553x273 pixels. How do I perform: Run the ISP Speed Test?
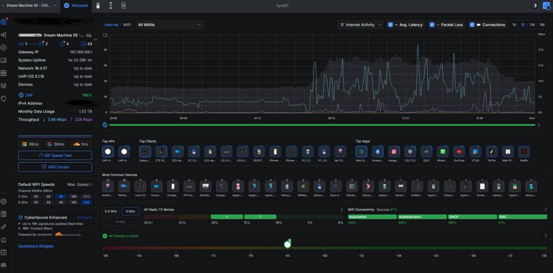[x=55, y=155]
